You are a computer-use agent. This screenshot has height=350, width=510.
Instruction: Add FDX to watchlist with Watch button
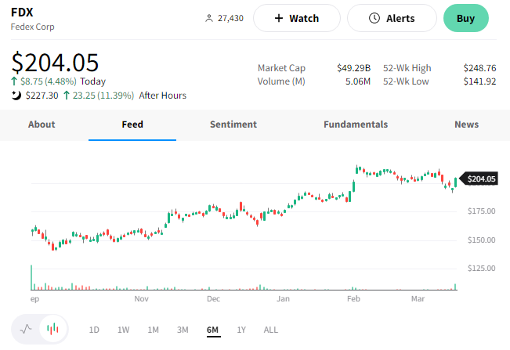tap(296, 18)
